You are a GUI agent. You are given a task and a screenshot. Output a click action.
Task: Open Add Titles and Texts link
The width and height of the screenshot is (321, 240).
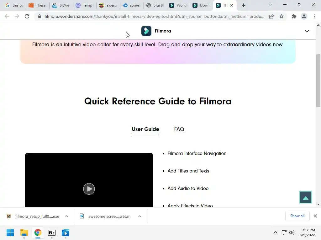pos(188,171)
